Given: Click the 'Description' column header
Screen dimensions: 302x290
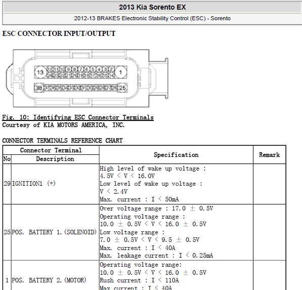Looking at the screenshot, I should pos(55,159).
